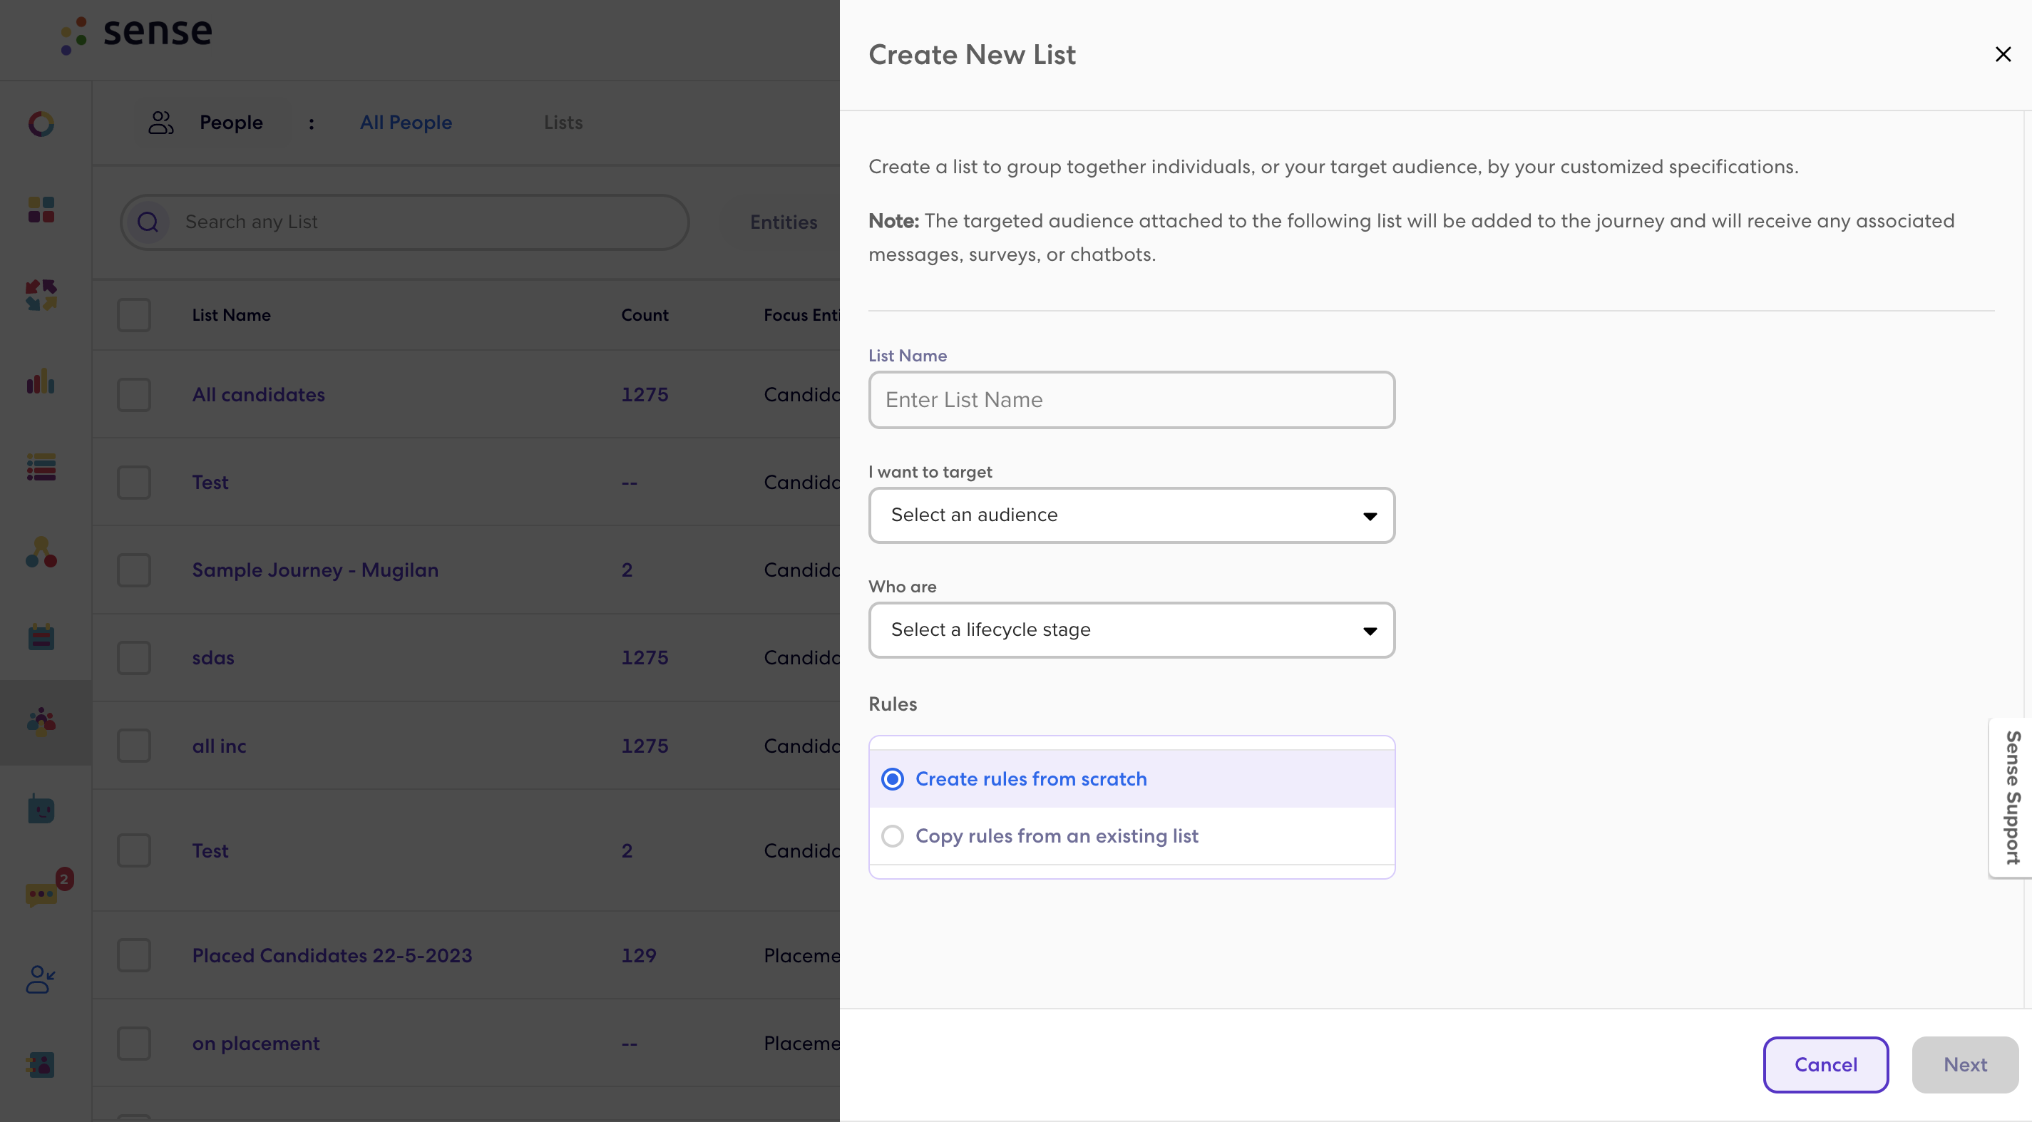Click count 1275 in the sdas row
This screenshot has width=2032, height=1122.
pos(645,657)
